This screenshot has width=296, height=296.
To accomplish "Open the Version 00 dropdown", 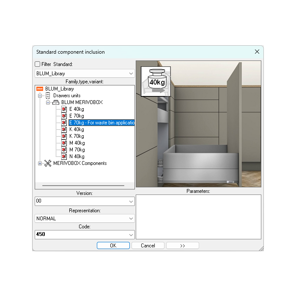I will pos(85,201).
